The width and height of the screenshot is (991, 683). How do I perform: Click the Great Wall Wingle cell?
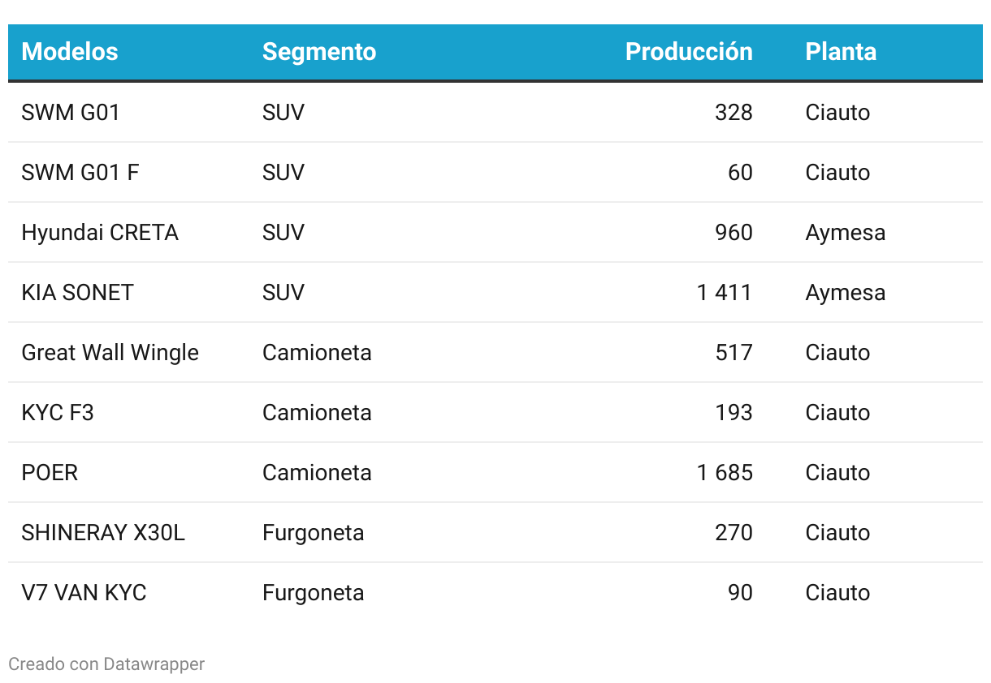point(110,352)
